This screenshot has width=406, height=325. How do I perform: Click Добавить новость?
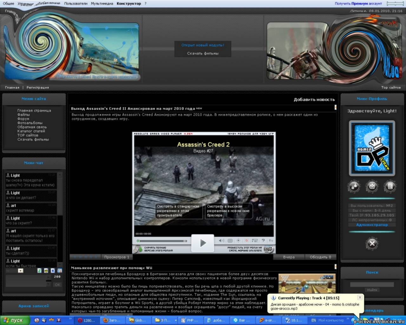[314, 100]
